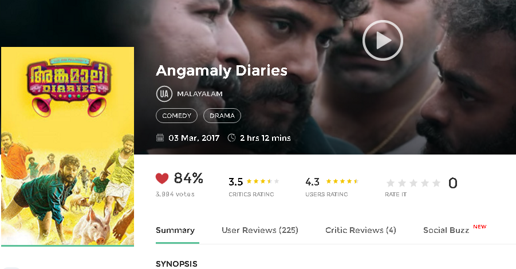Click the red heart like icon

[x=162, y=178]
